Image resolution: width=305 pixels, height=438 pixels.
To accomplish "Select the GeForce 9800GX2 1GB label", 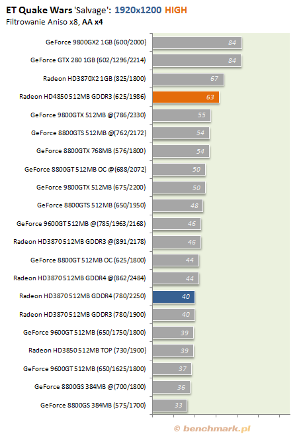I will [96, 42].
